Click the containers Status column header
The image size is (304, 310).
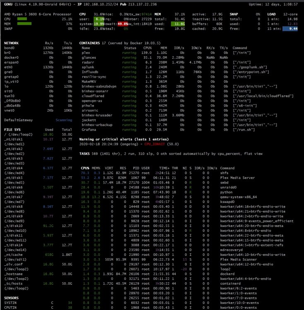[x=130, y=48]
